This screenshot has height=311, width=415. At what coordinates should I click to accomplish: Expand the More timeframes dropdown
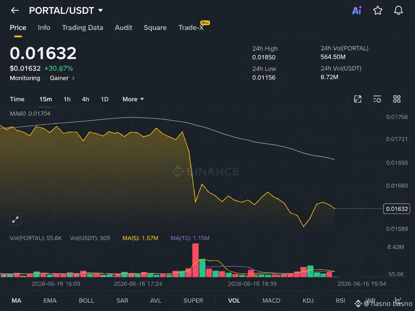[133, 99]
